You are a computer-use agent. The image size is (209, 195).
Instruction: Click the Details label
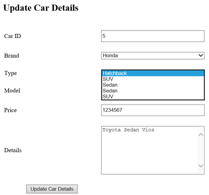(13, 150)
